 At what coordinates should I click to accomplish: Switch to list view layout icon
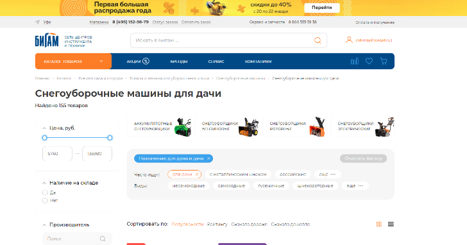(391, 224)
